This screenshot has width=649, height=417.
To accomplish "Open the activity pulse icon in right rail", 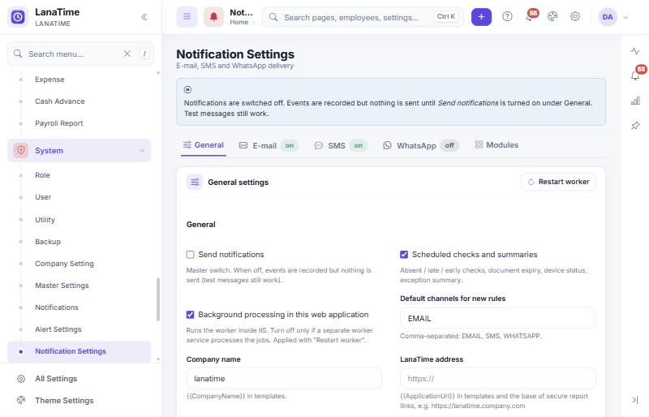I will (635, 51).
